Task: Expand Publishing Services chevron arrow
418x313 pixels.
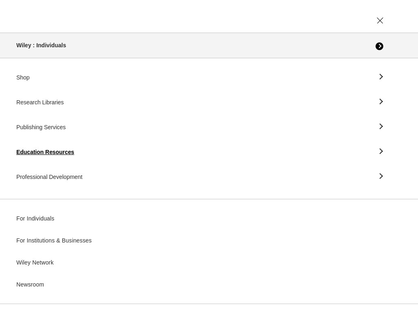Action: tap(381, 126)
